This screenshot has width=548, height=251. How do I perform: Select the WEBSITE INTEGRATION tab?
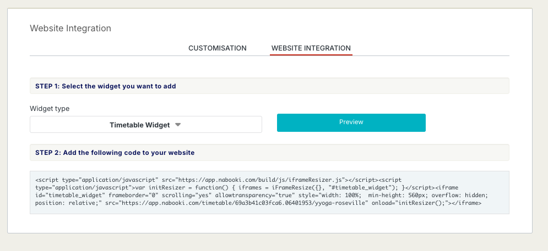pos(311,48)
